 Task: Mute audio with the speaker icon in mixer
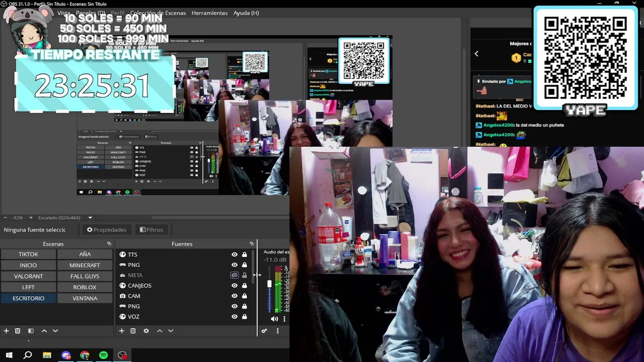274,319
